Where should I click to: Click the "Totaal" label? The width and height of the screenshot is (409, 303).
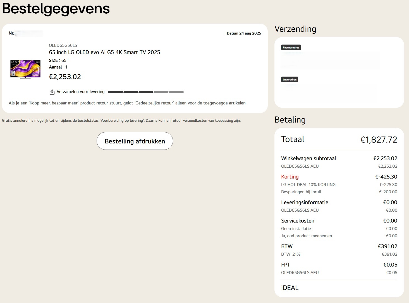pyautogui.click(x=293, y=139)
